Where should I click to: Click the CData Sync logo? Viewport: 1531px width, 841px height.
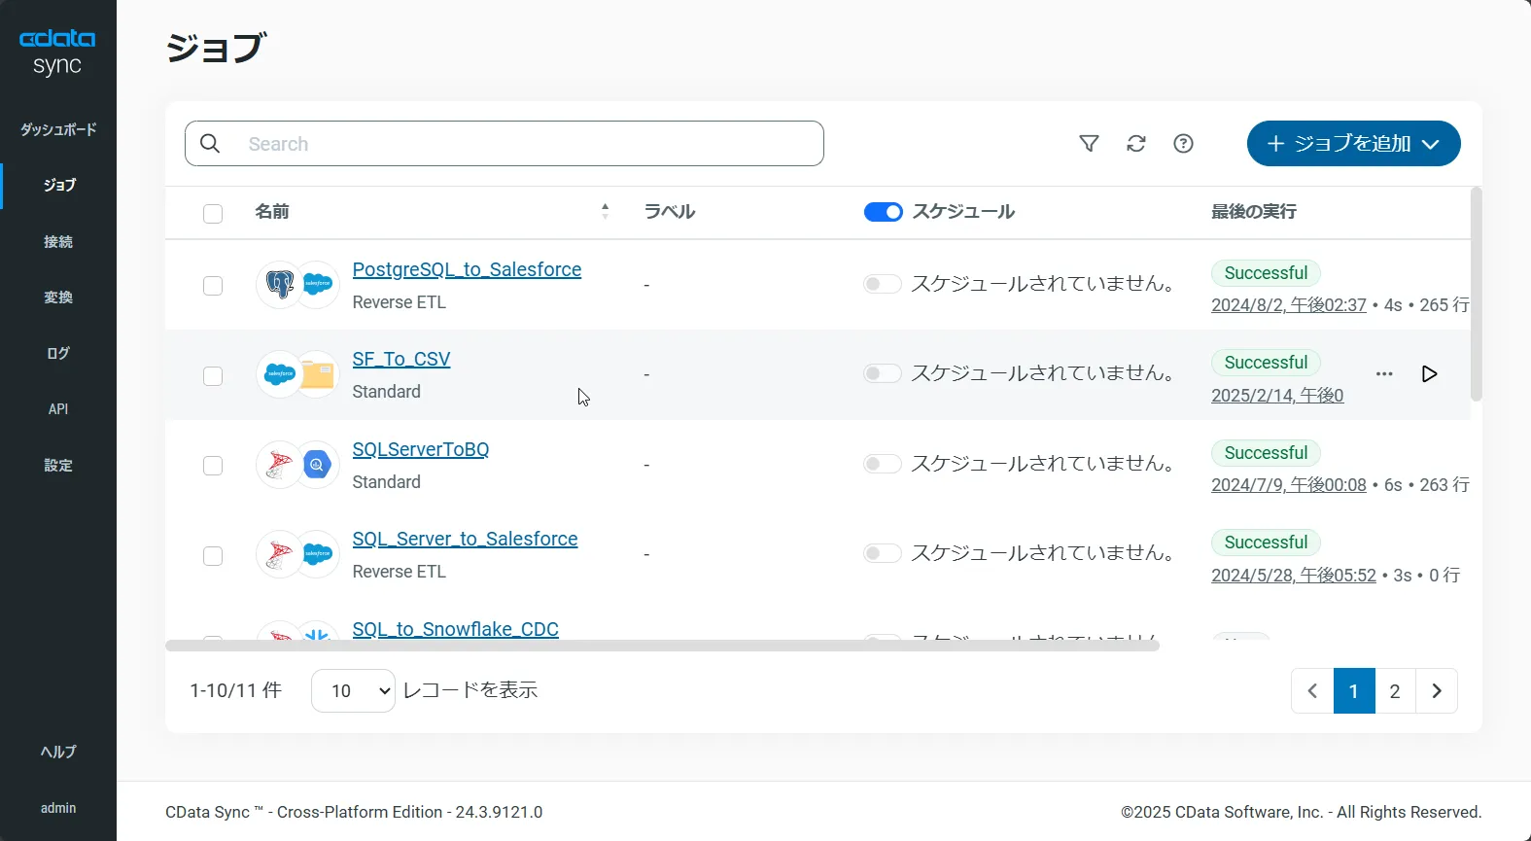point(57,52)
